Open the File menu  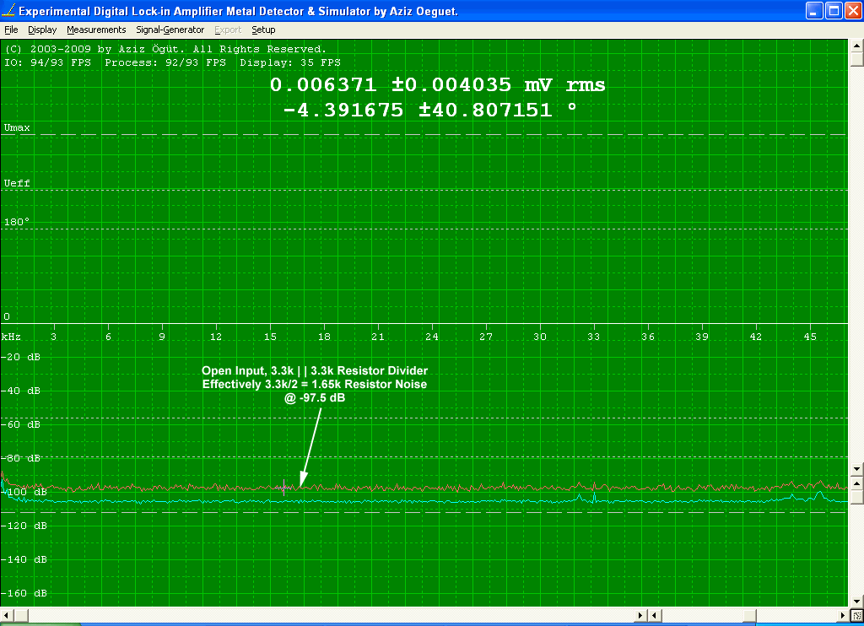tap(11, 30)
